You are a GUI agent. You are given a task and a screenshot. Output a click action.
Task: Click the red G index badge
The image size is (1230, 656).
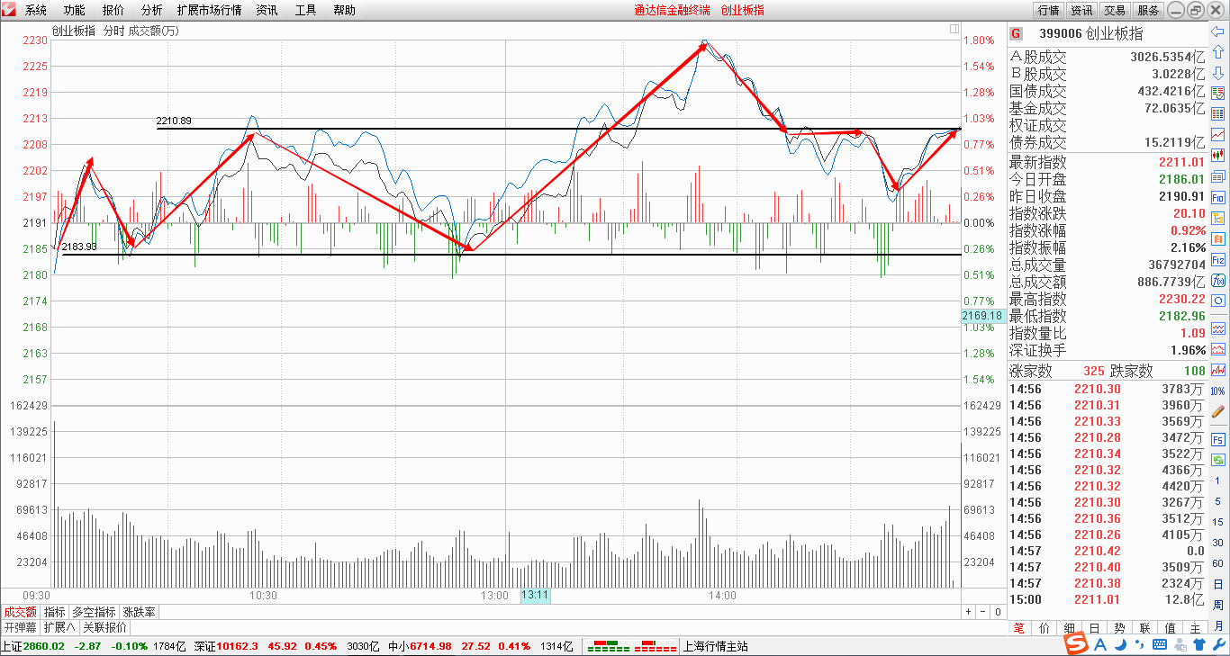1016,34
